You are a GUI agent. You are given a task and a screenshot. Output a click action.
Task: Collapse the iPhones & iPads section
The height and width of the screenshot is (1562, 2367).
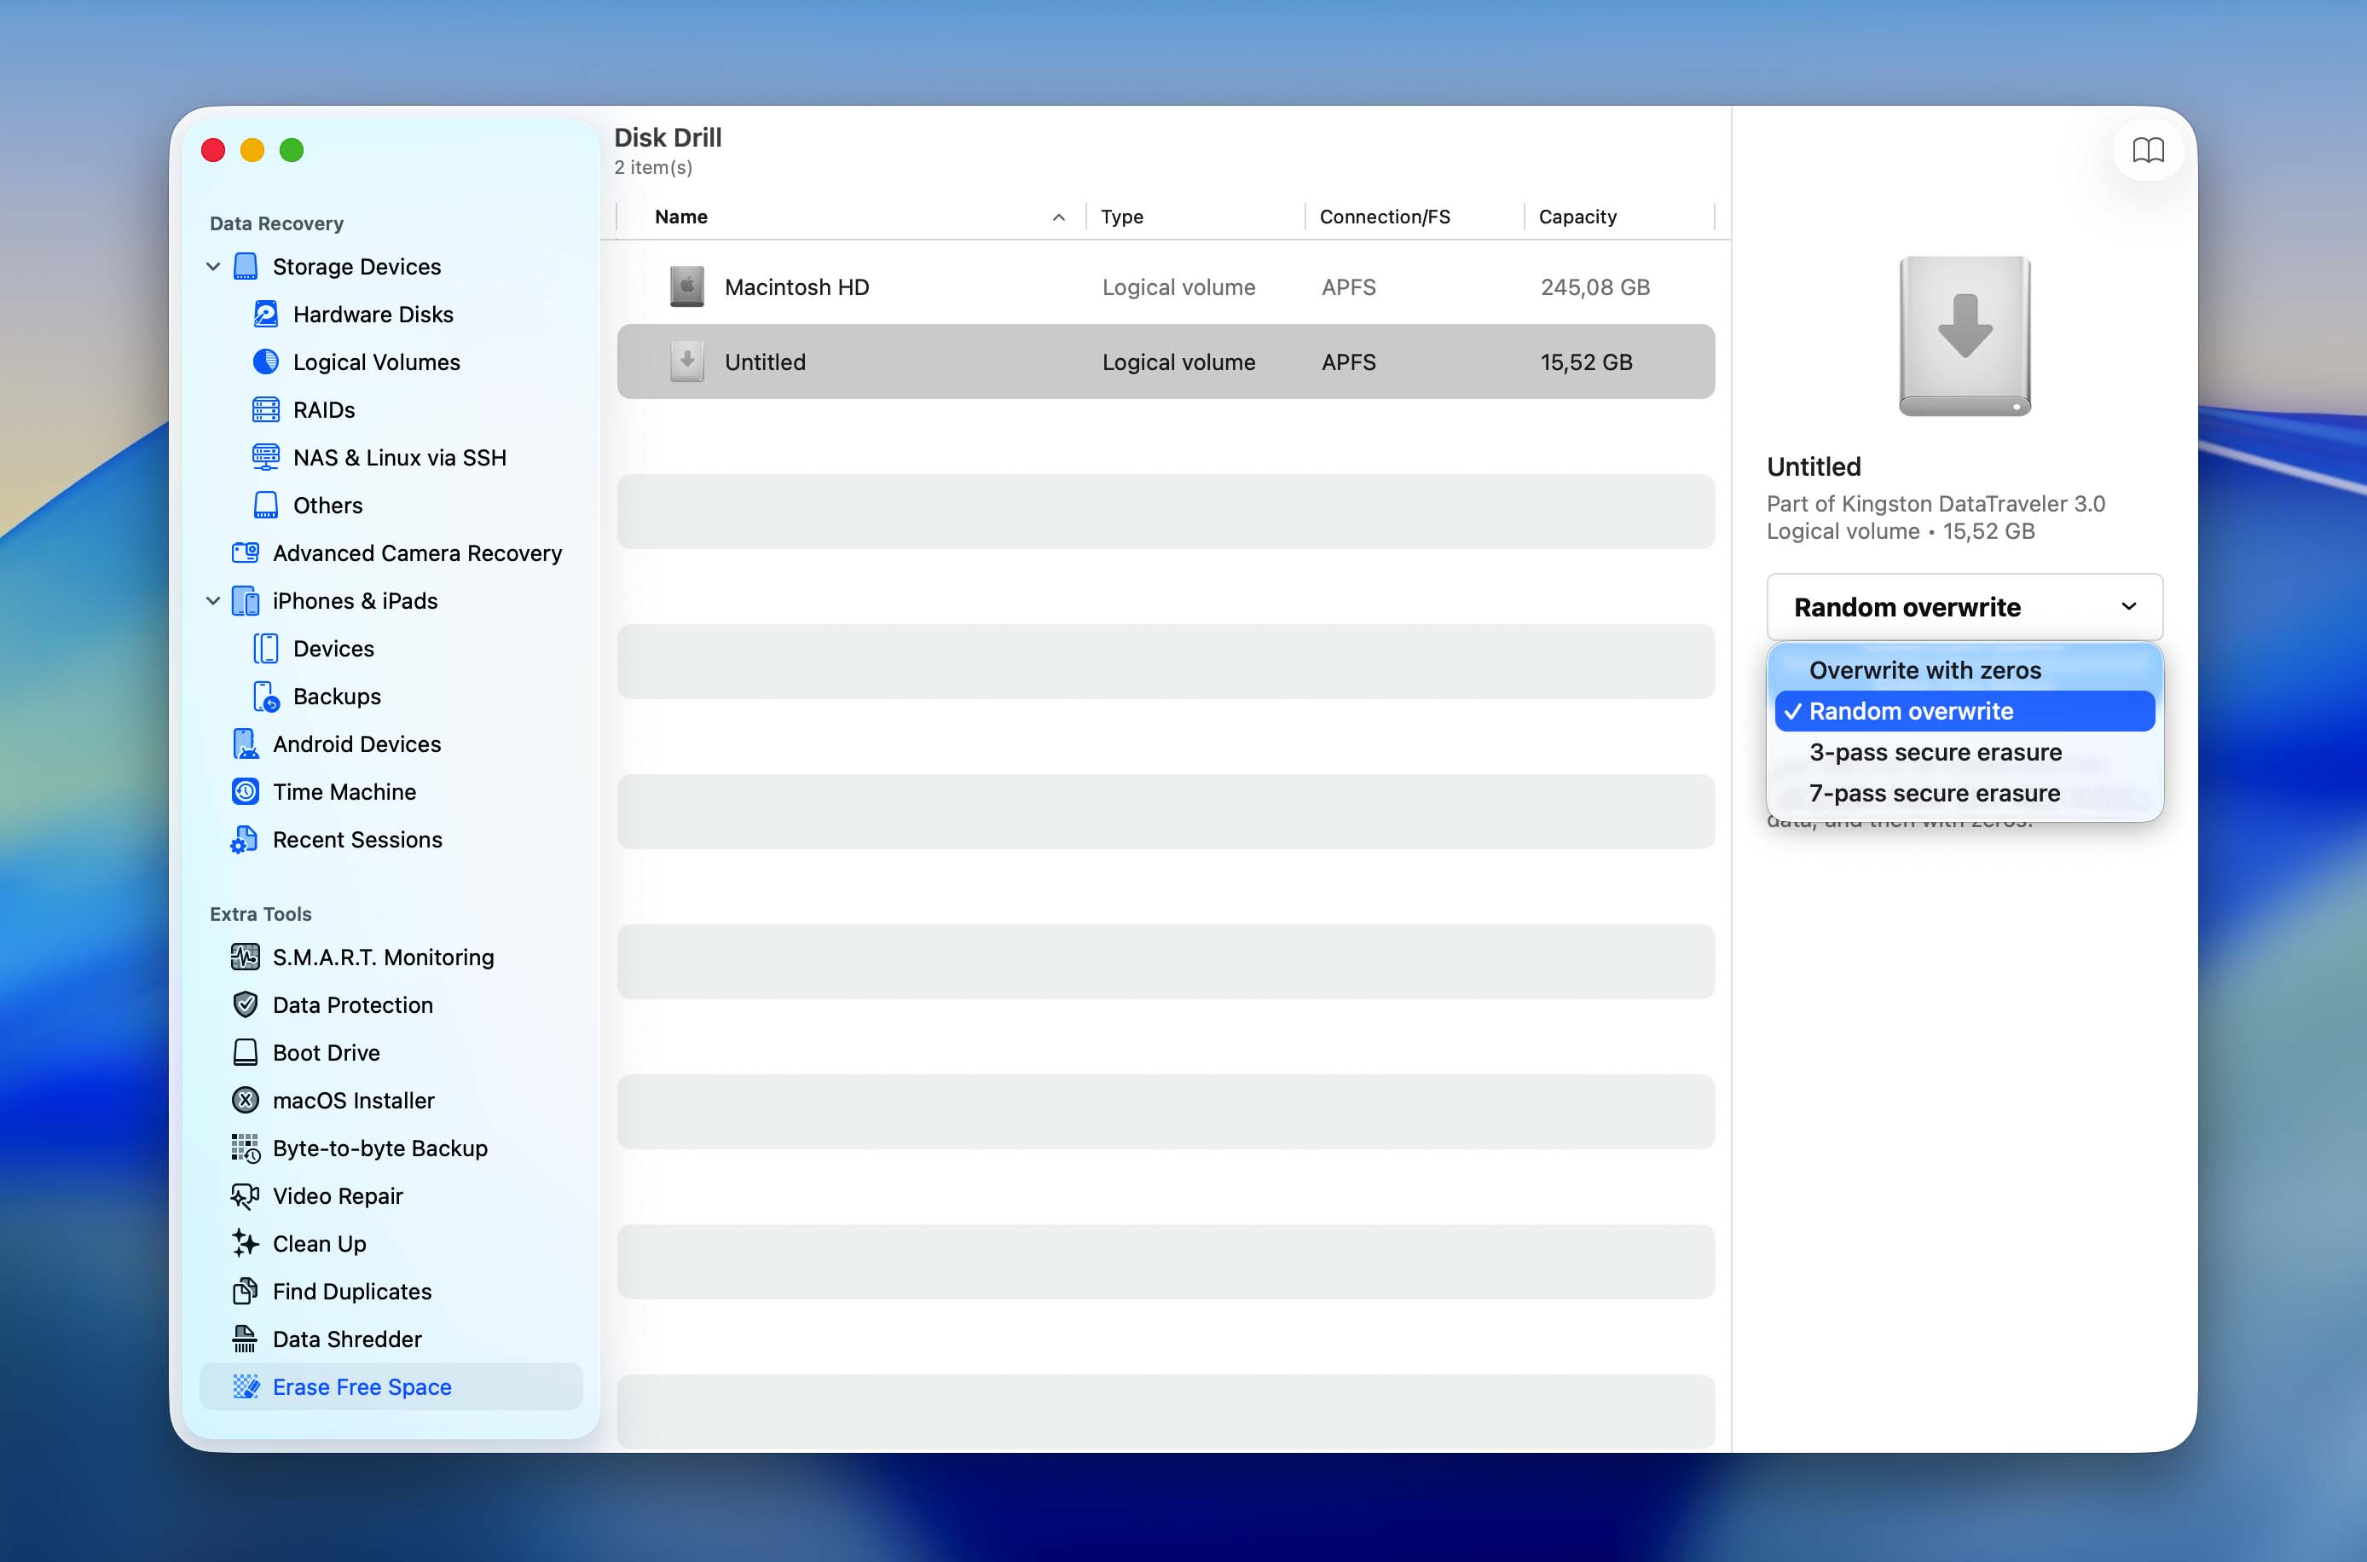point(213,601)
